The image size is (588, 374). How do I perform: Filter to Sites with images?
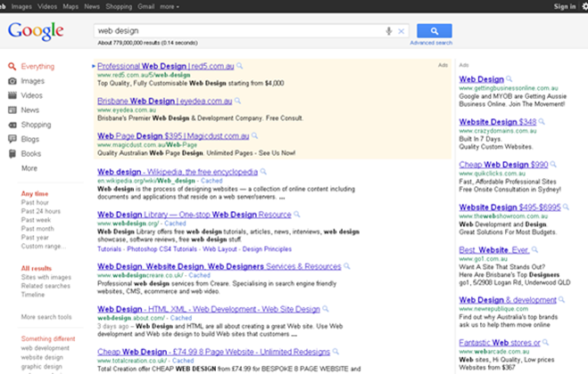click(x=46, y=279)
